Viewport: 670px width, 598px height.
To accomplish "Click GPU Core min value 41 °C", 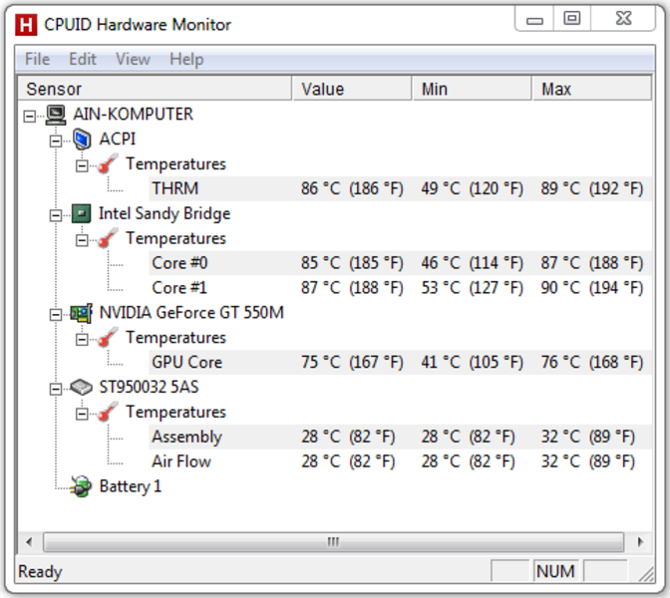I will click(x=441, y=363).
